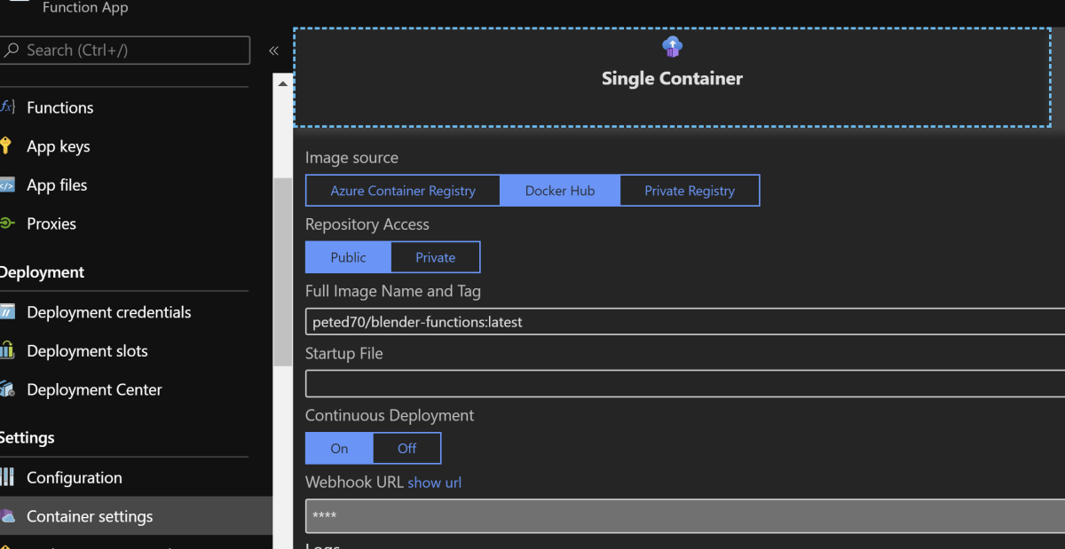Click the Deployment credentials icon
Image resolution: width=1065 pixels, height=549 pixels.
(x=7, y=312)
